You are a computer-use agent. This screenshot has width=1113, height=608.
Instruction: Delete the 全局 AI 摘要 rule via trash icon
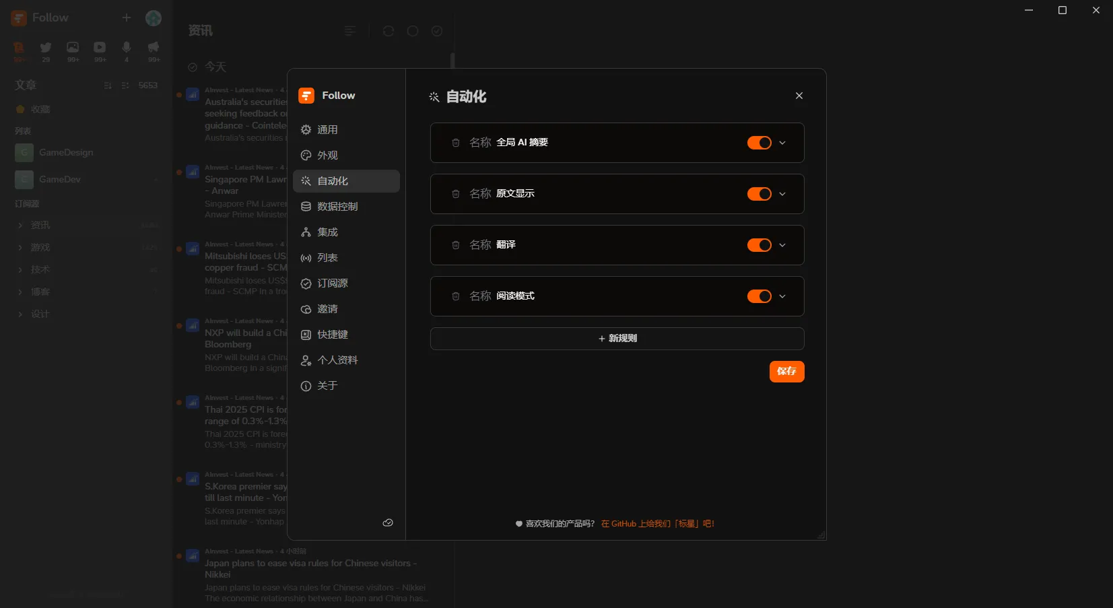pyautogui.click(x=456, y=143)
